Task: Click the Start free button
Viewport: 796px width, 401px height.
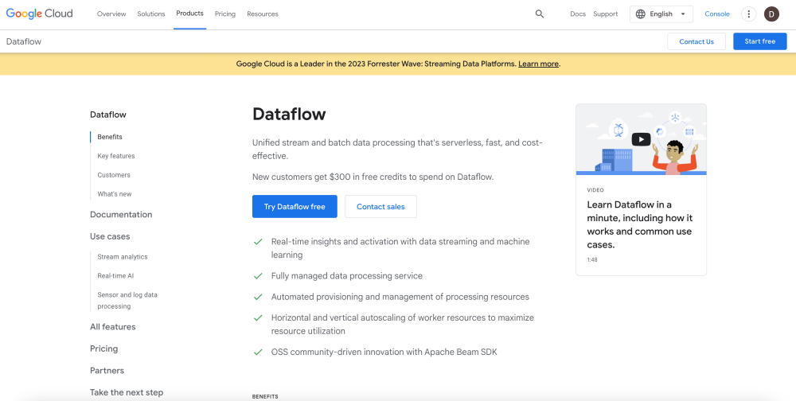Action: (760, 41)
